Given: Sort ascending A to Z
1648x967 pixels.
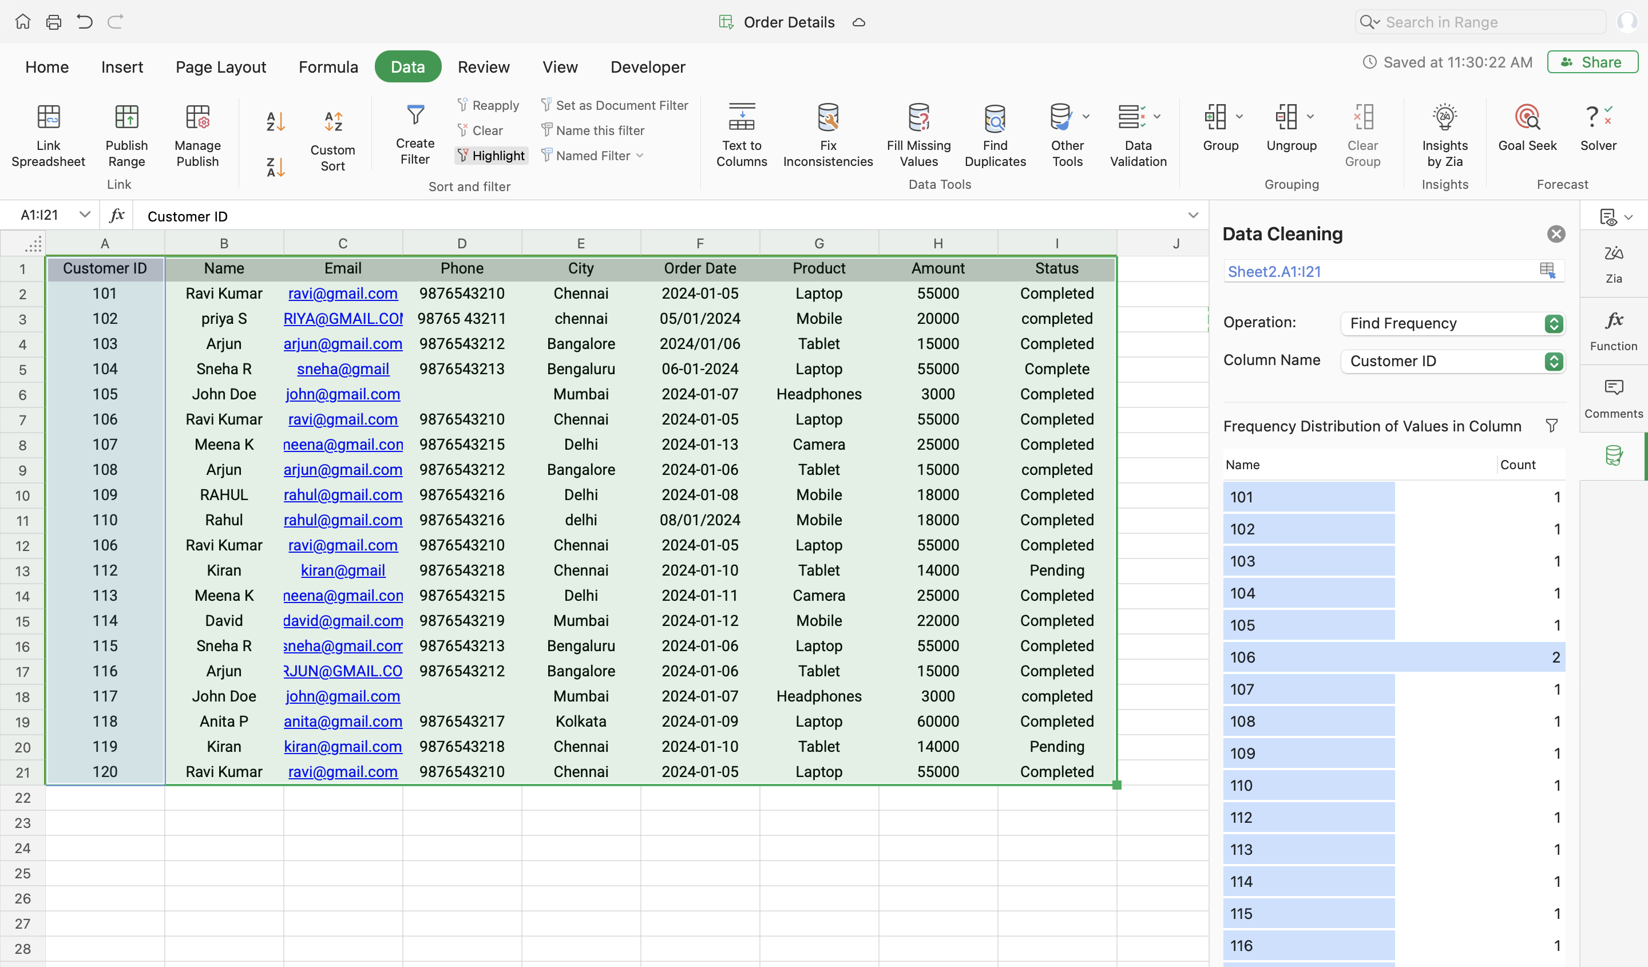Looking at the screenshot, I should (x=275, y=121).
